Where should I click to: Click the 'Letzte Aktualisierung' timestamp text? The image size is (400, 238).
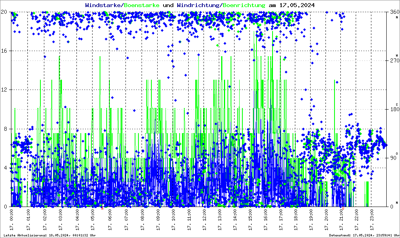tap(50, 235)
